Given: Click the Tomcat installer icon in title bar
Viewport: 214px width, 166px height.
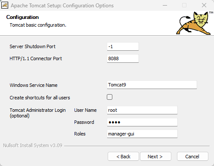Looking at the screenshot, I should [x=5, y=5].
